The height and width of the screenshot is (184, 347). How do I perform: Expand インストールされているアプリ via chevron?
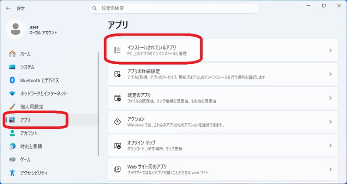pyautogui.click(x=331, y=50)
